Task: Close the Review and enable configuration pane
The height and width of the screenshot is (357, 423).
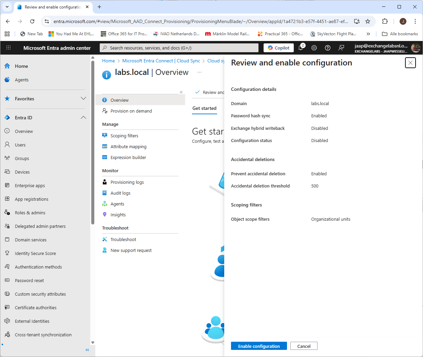Action: 410,63
